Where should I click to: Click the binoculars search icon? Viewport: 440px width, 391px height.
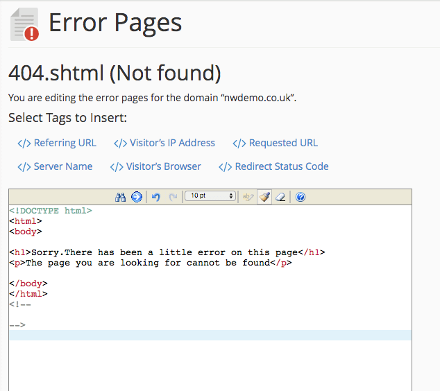120,197
